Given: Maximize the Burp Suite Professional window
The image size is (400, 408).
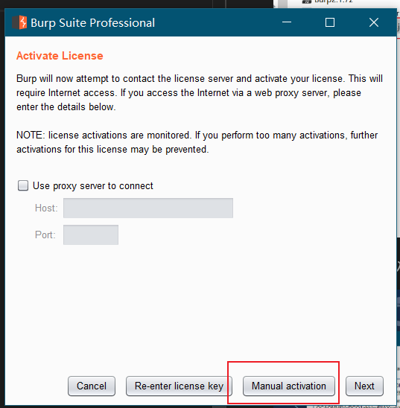Looking at the screenshot, I should [x=330, y=22].
